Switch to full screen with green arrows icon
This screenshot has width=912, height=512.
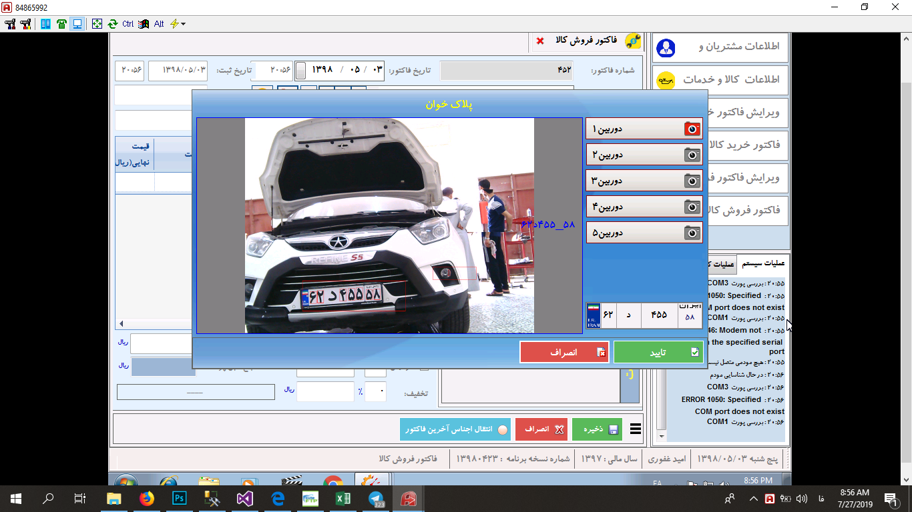97,24
